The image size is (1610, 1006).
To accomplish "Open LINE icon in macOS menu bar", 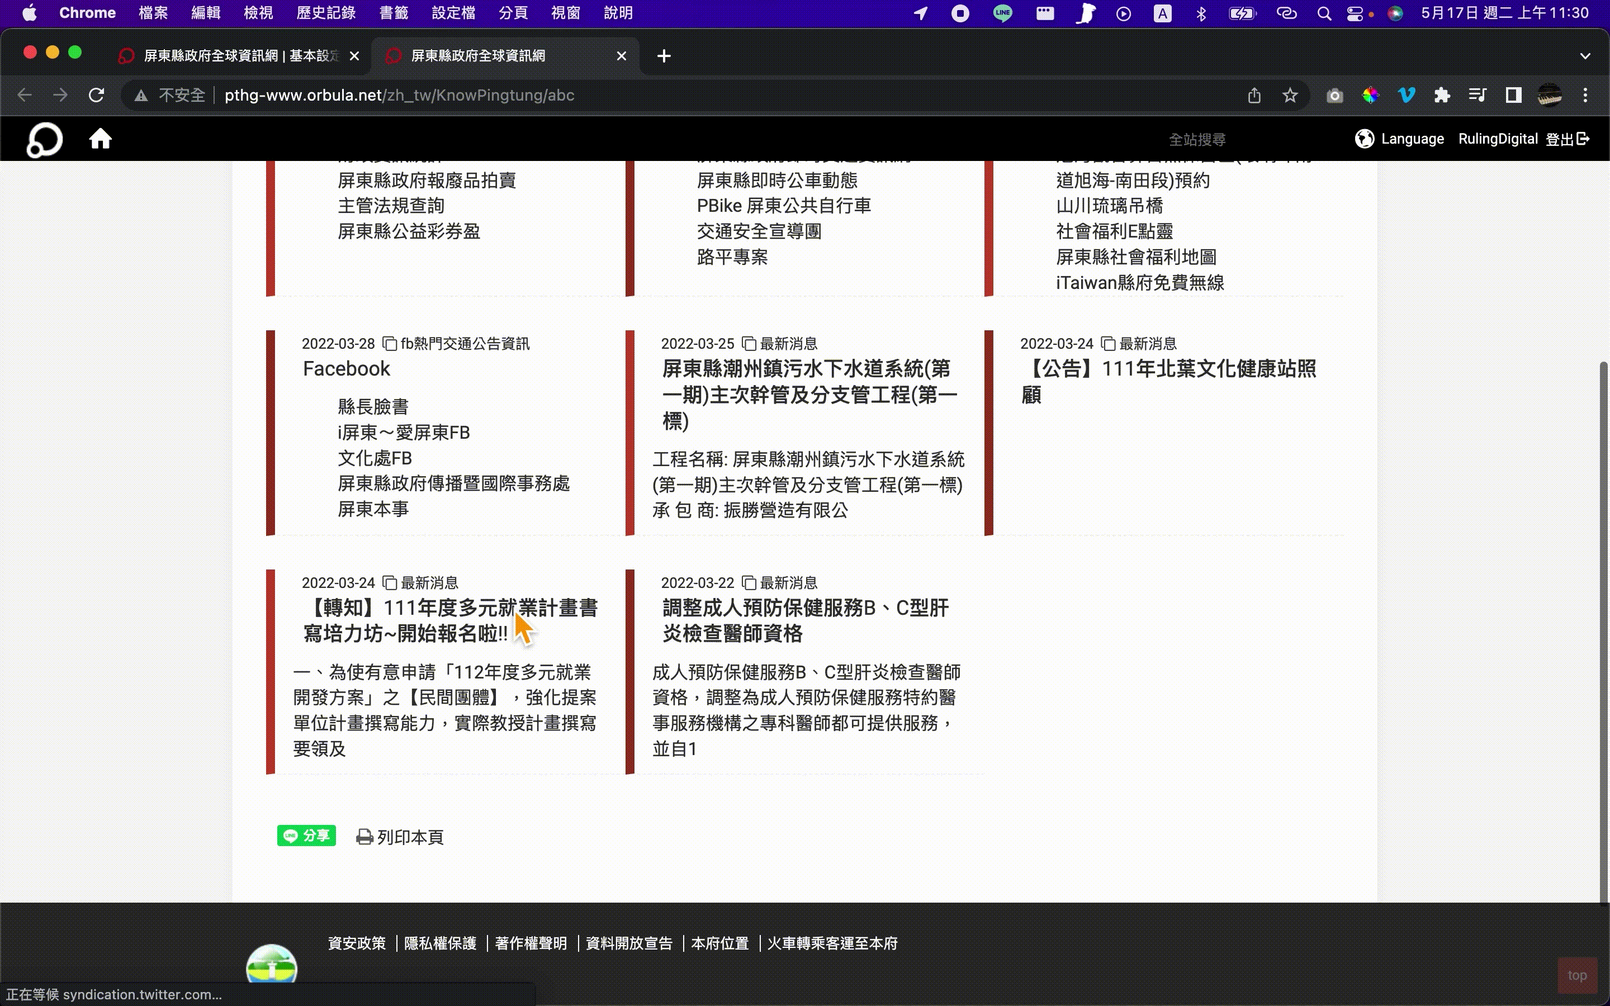I will pos(1002,13).
